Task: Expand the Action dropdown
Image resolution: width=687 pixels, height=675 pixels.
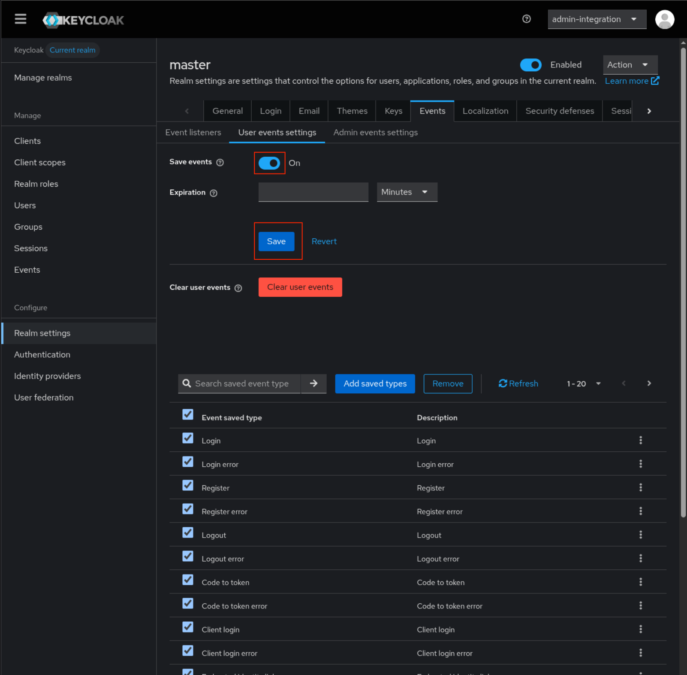Action: pos(630,65)
